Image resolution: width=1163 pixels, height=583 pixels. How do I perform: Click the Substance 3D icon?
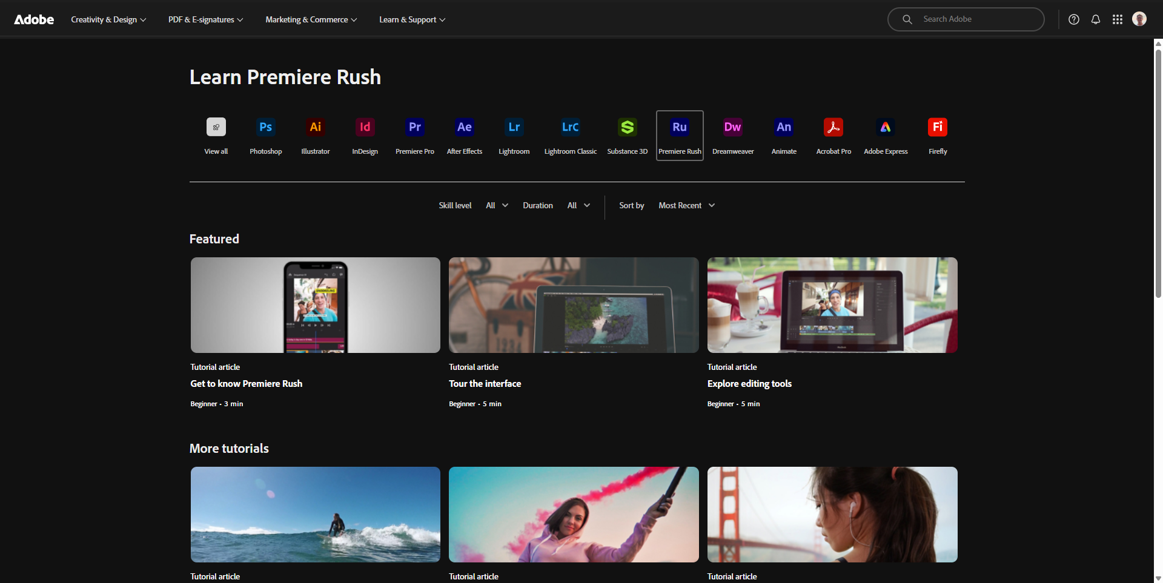tap(627, 127)
